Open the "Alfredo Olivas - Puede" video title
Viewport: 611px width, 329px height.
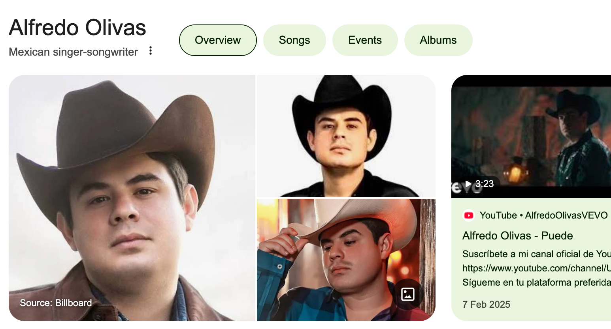517,236
